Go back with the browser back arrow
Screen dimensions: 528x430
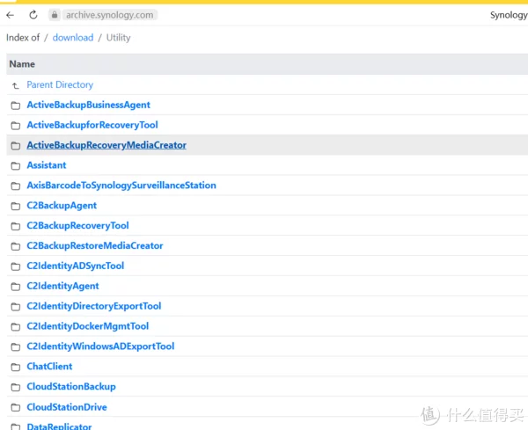pyautogui.click(x=10, y=15)
